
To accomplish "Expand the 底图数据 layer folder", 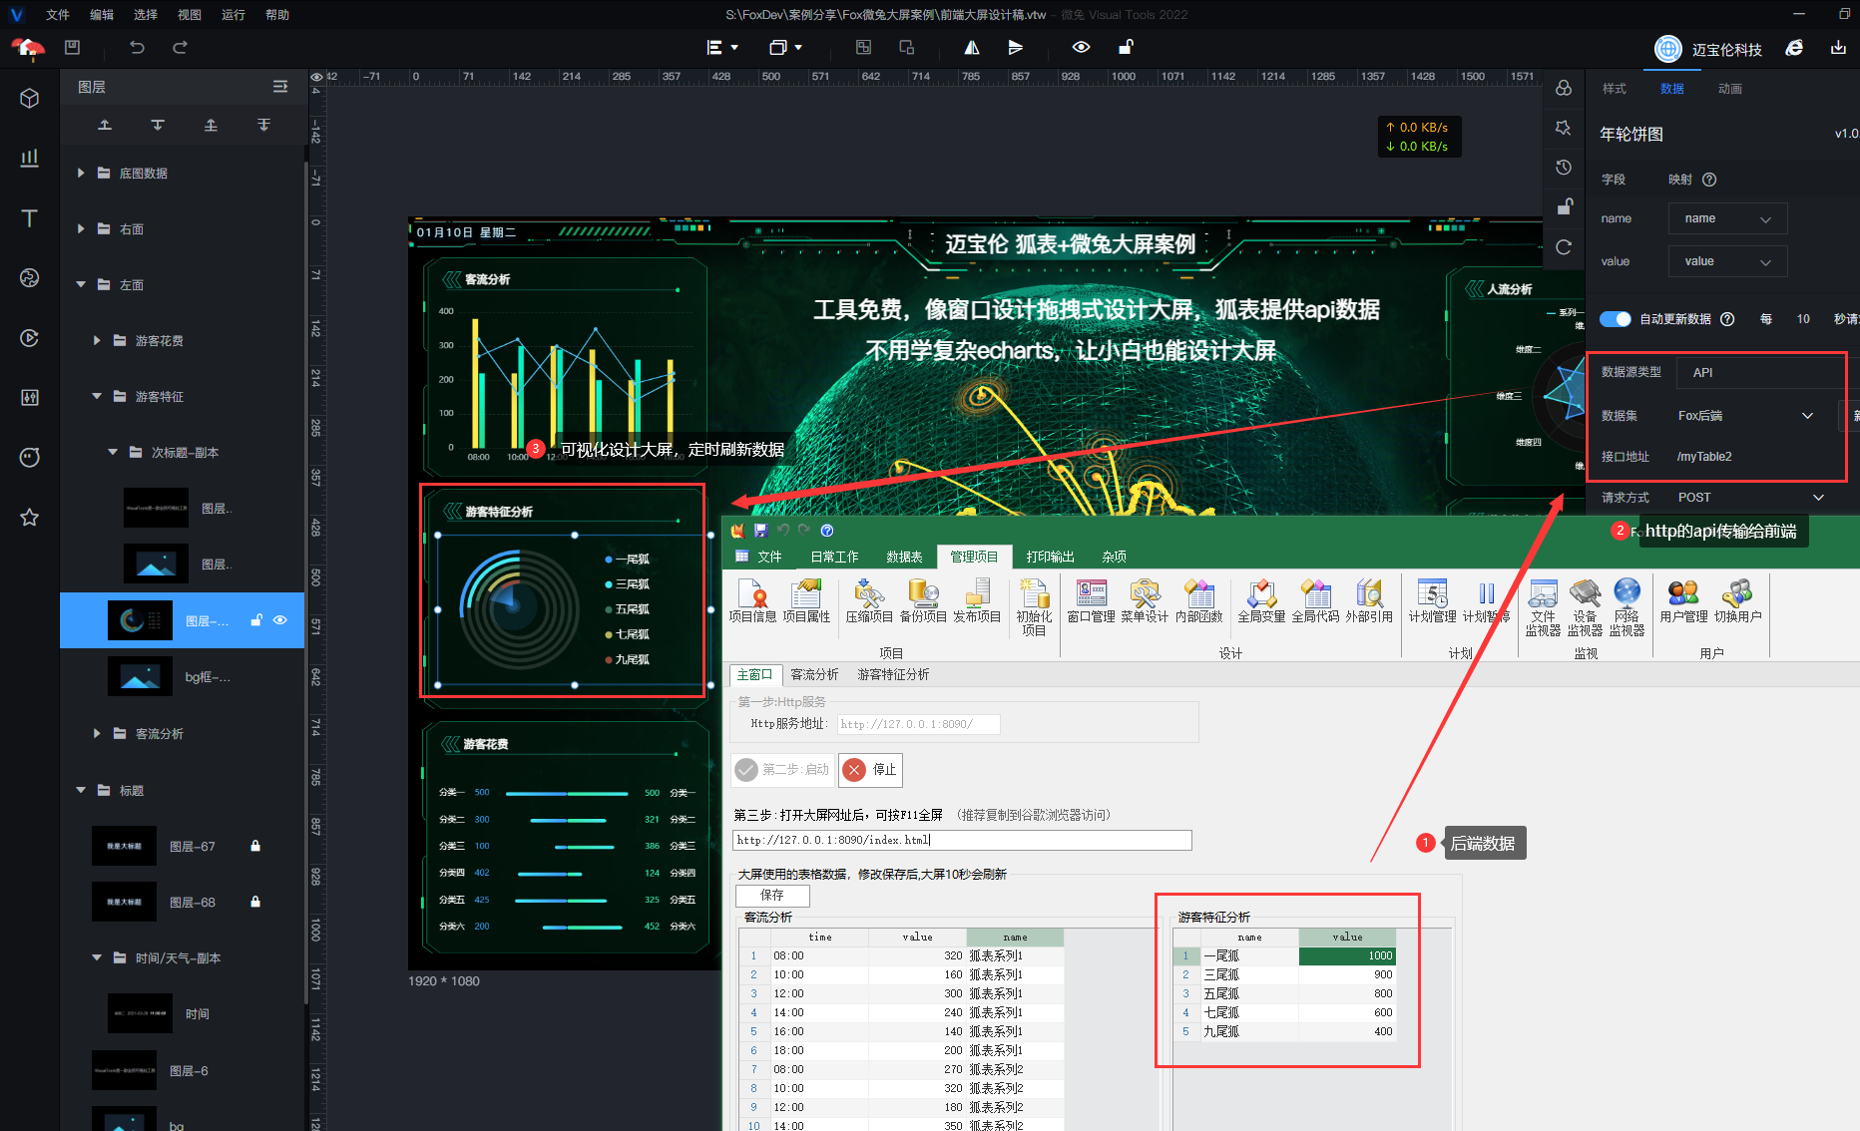I will [x=81, y=173].
